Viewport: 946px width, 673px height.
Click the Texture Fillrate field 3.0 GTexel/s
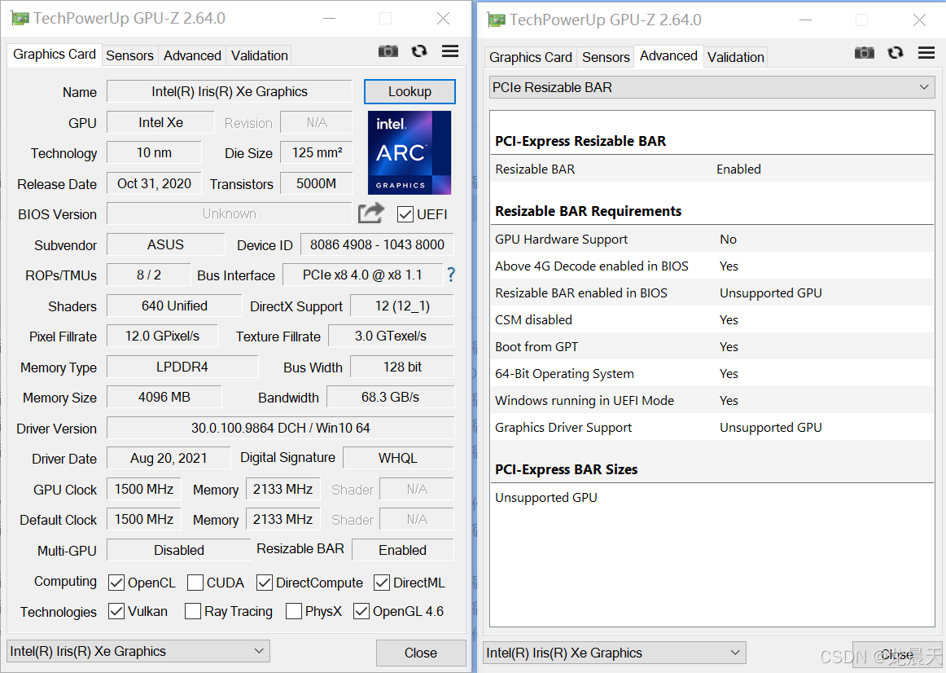[x=391, y=336]
